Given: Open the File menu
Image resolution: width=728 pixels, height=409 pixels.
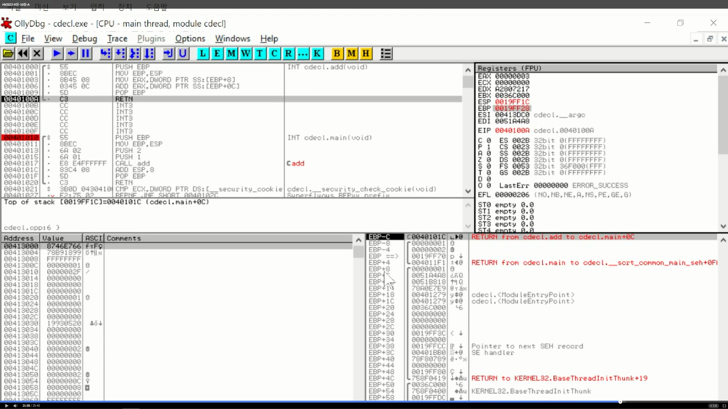Looking at the screenshot, I should (28, 38).
